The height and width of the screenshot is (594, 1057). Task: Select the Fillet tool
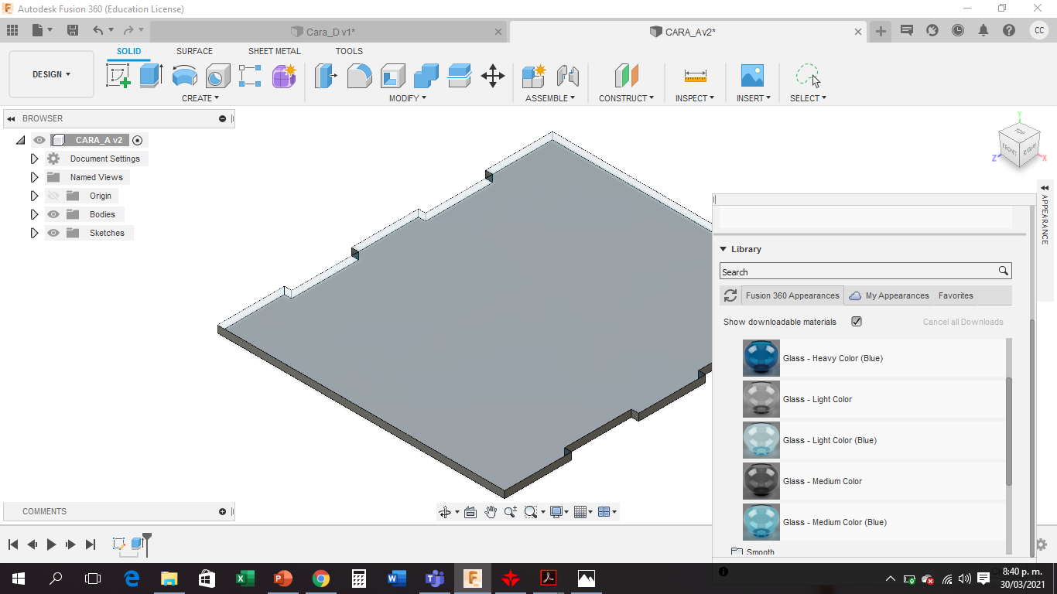pyautogui.click(x=359, y=76)
